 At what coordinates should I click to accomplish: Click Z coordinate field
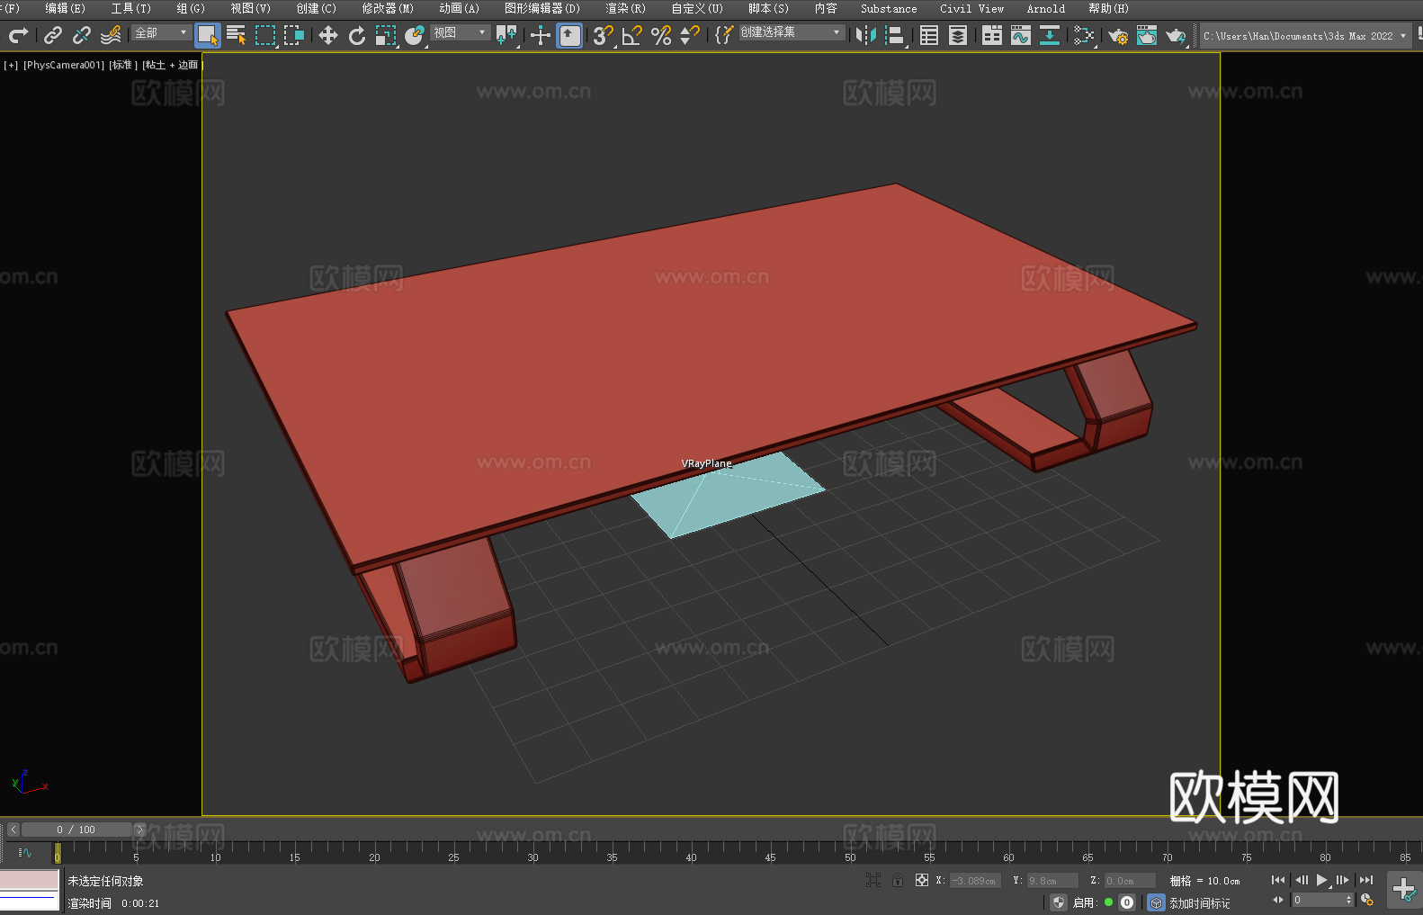coord(1130,881)
